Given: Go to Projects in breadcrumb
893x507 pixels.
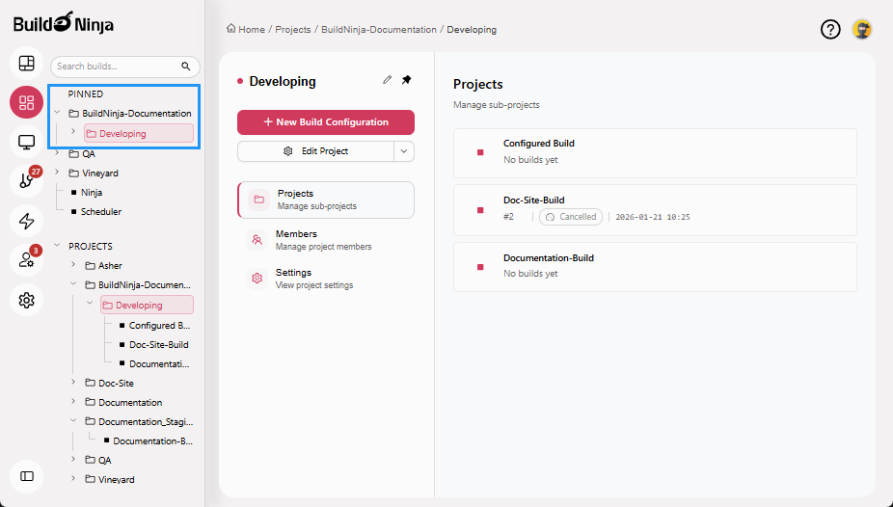Looking at the screenshot, I should [x=293, y=30].
